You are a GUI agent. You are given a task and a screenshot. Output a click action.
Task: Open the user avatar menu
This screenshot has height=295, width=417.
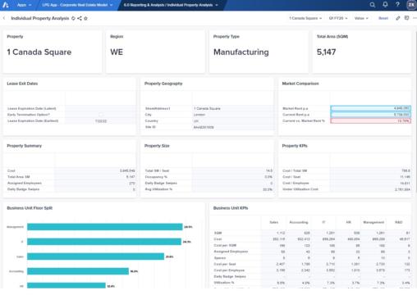[x=411, y=5]
